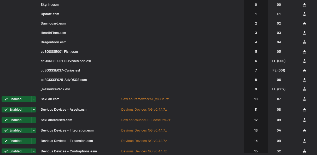Click the dependencies icon for SexLab.esm
The width and height of the screenshot is (317, 155).
[304, 99]
